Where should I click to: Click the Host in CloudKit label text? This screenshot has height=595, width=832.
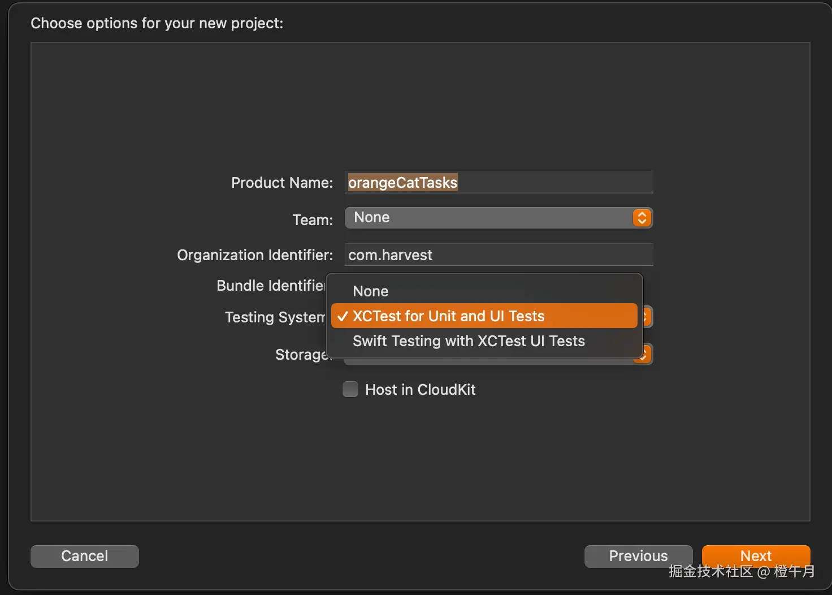click(x=420, y=390)
